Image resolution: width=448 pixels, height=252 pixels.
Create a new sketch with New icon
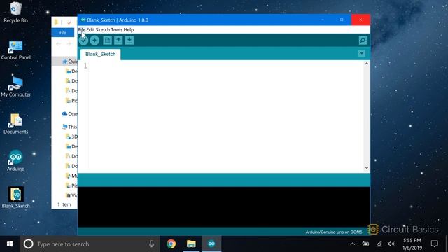coord(107,41)
